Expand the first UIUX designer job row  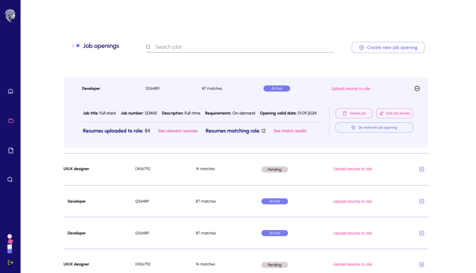[422, 169]
